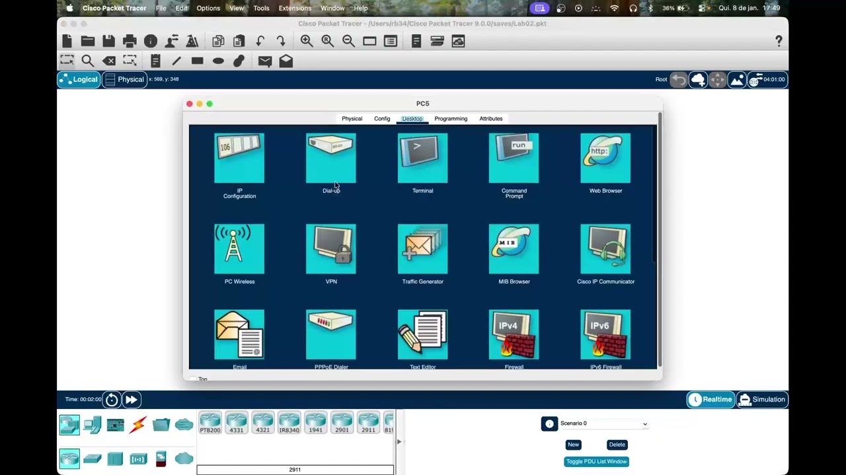Launch the MIB Browser app
The height and width of the screenshot is (475, 846).
coord(514,249)
